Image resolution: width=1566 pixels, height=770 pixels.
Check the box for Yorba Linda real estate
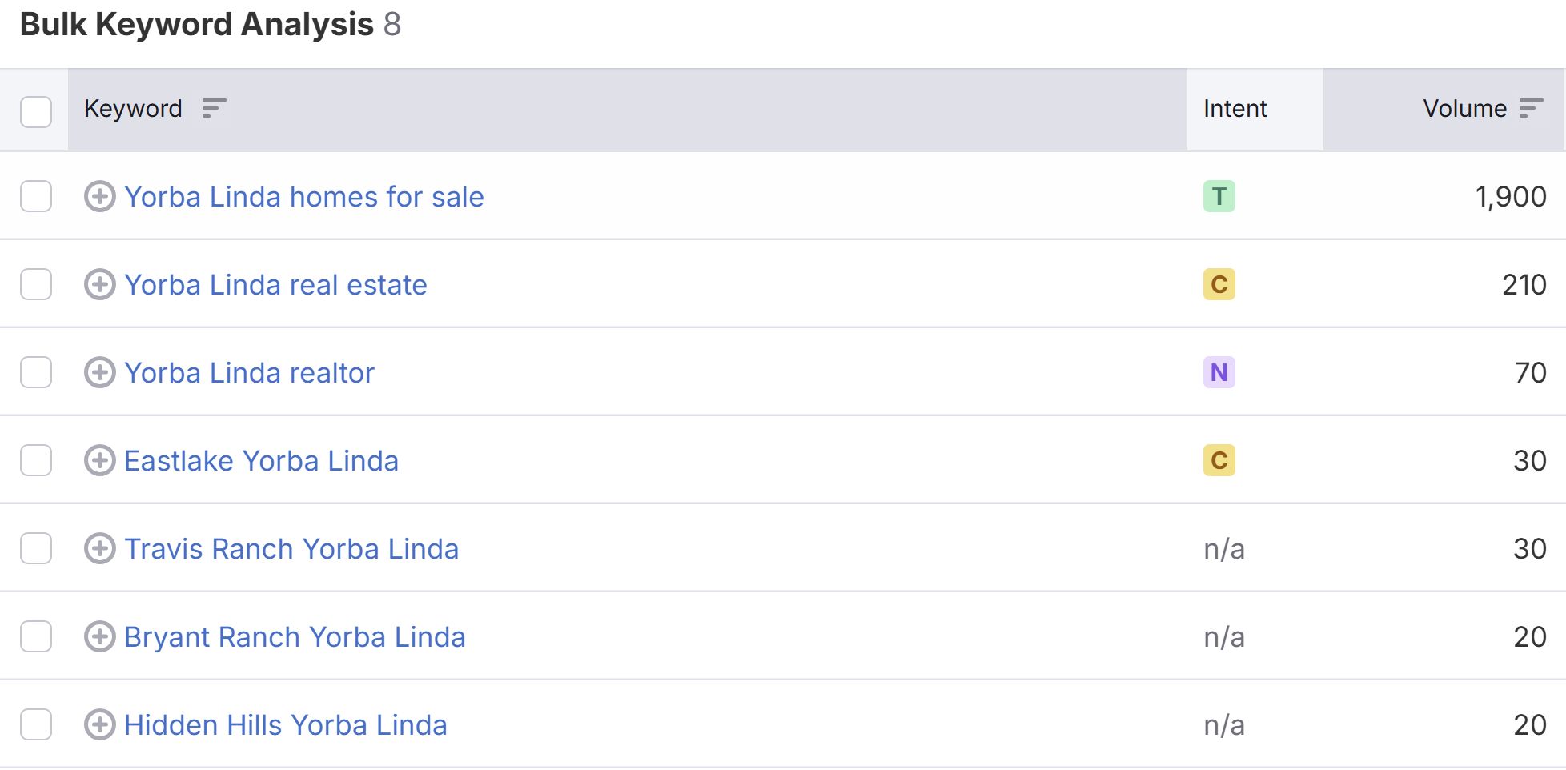click(x=36, y=284)
